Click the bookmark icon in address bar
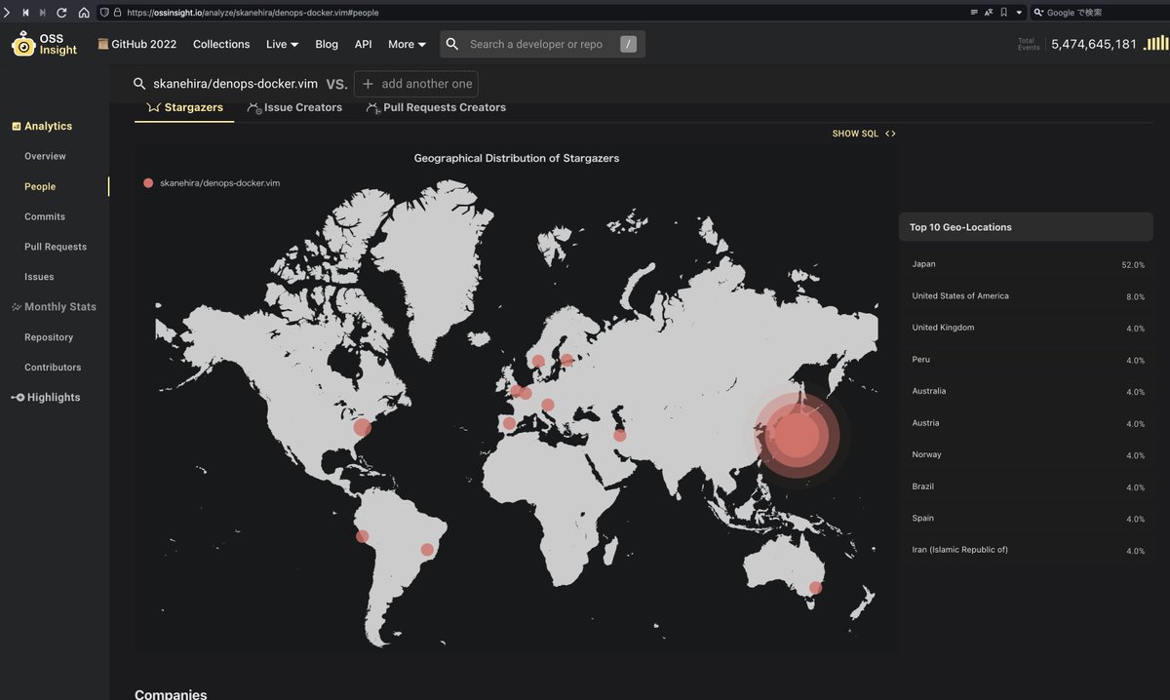 point(1003,13)
